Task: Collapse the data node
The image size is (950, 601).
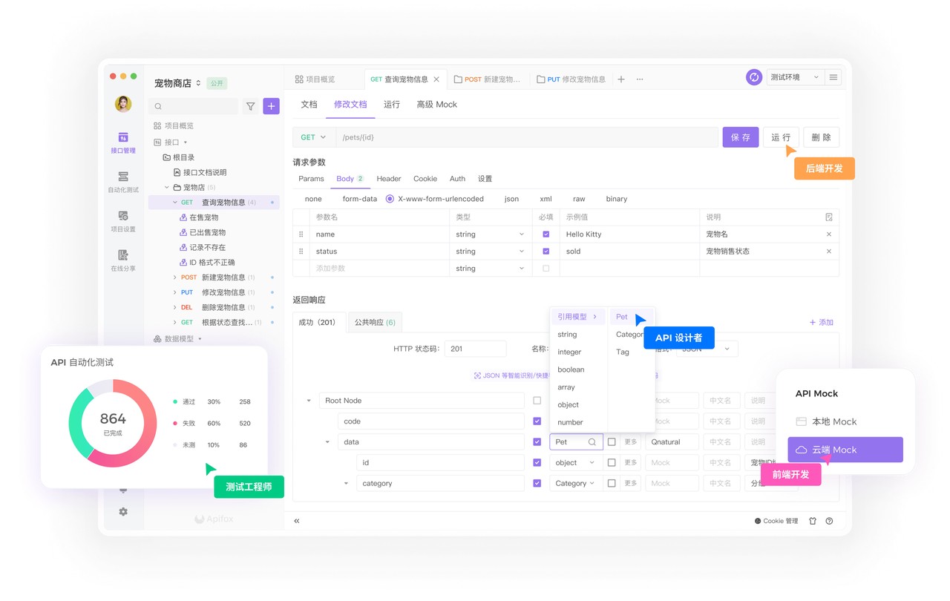Action: [x=327, y=442]
